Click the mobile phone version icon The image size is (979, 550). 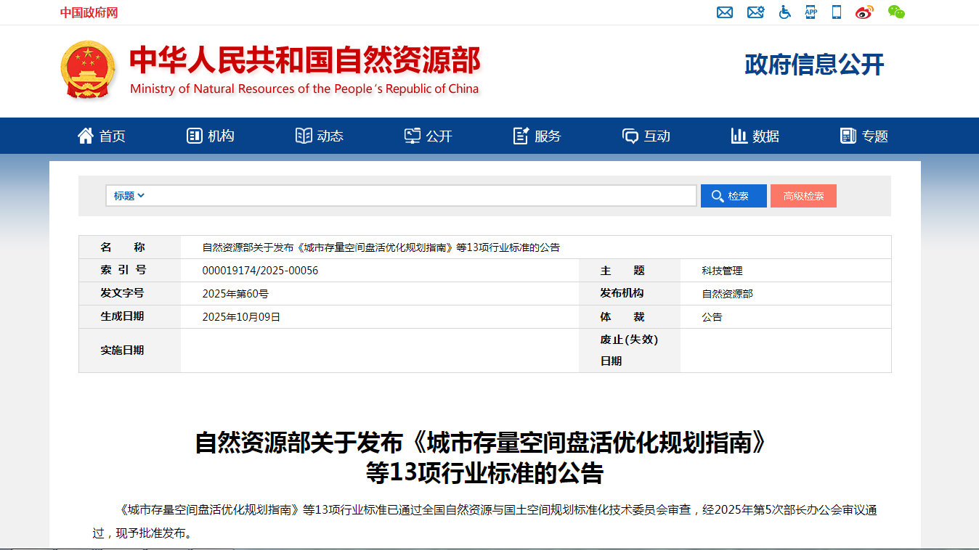point(837,12)
